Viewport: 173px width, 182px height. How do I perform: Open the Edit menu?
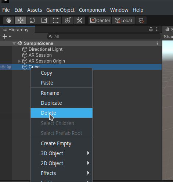(18, 10)
